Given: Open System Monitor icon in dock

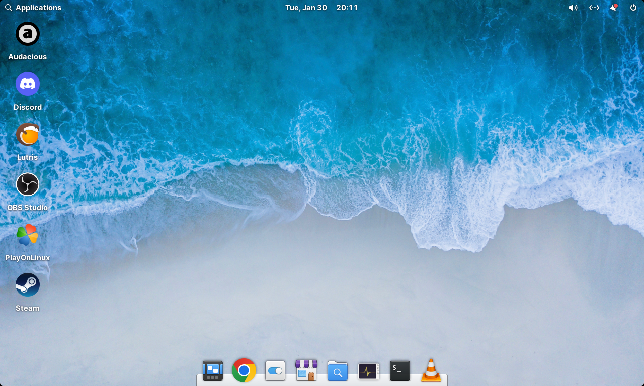Looking at the screenshot, I should point(369,371).
